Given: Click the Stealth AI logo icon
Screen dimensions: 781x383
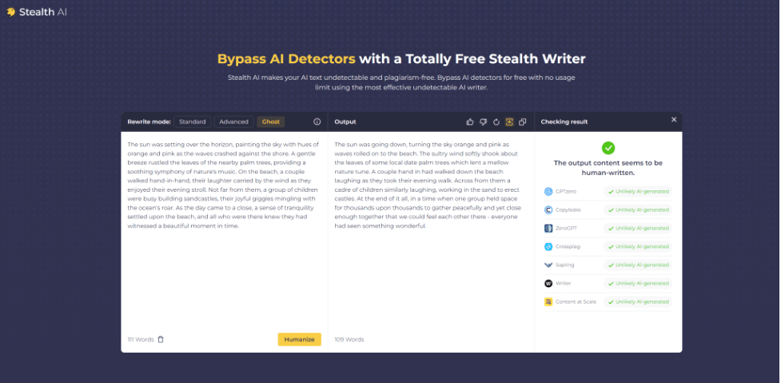Looking at the screenshot, I should click(x=11, y=12).
